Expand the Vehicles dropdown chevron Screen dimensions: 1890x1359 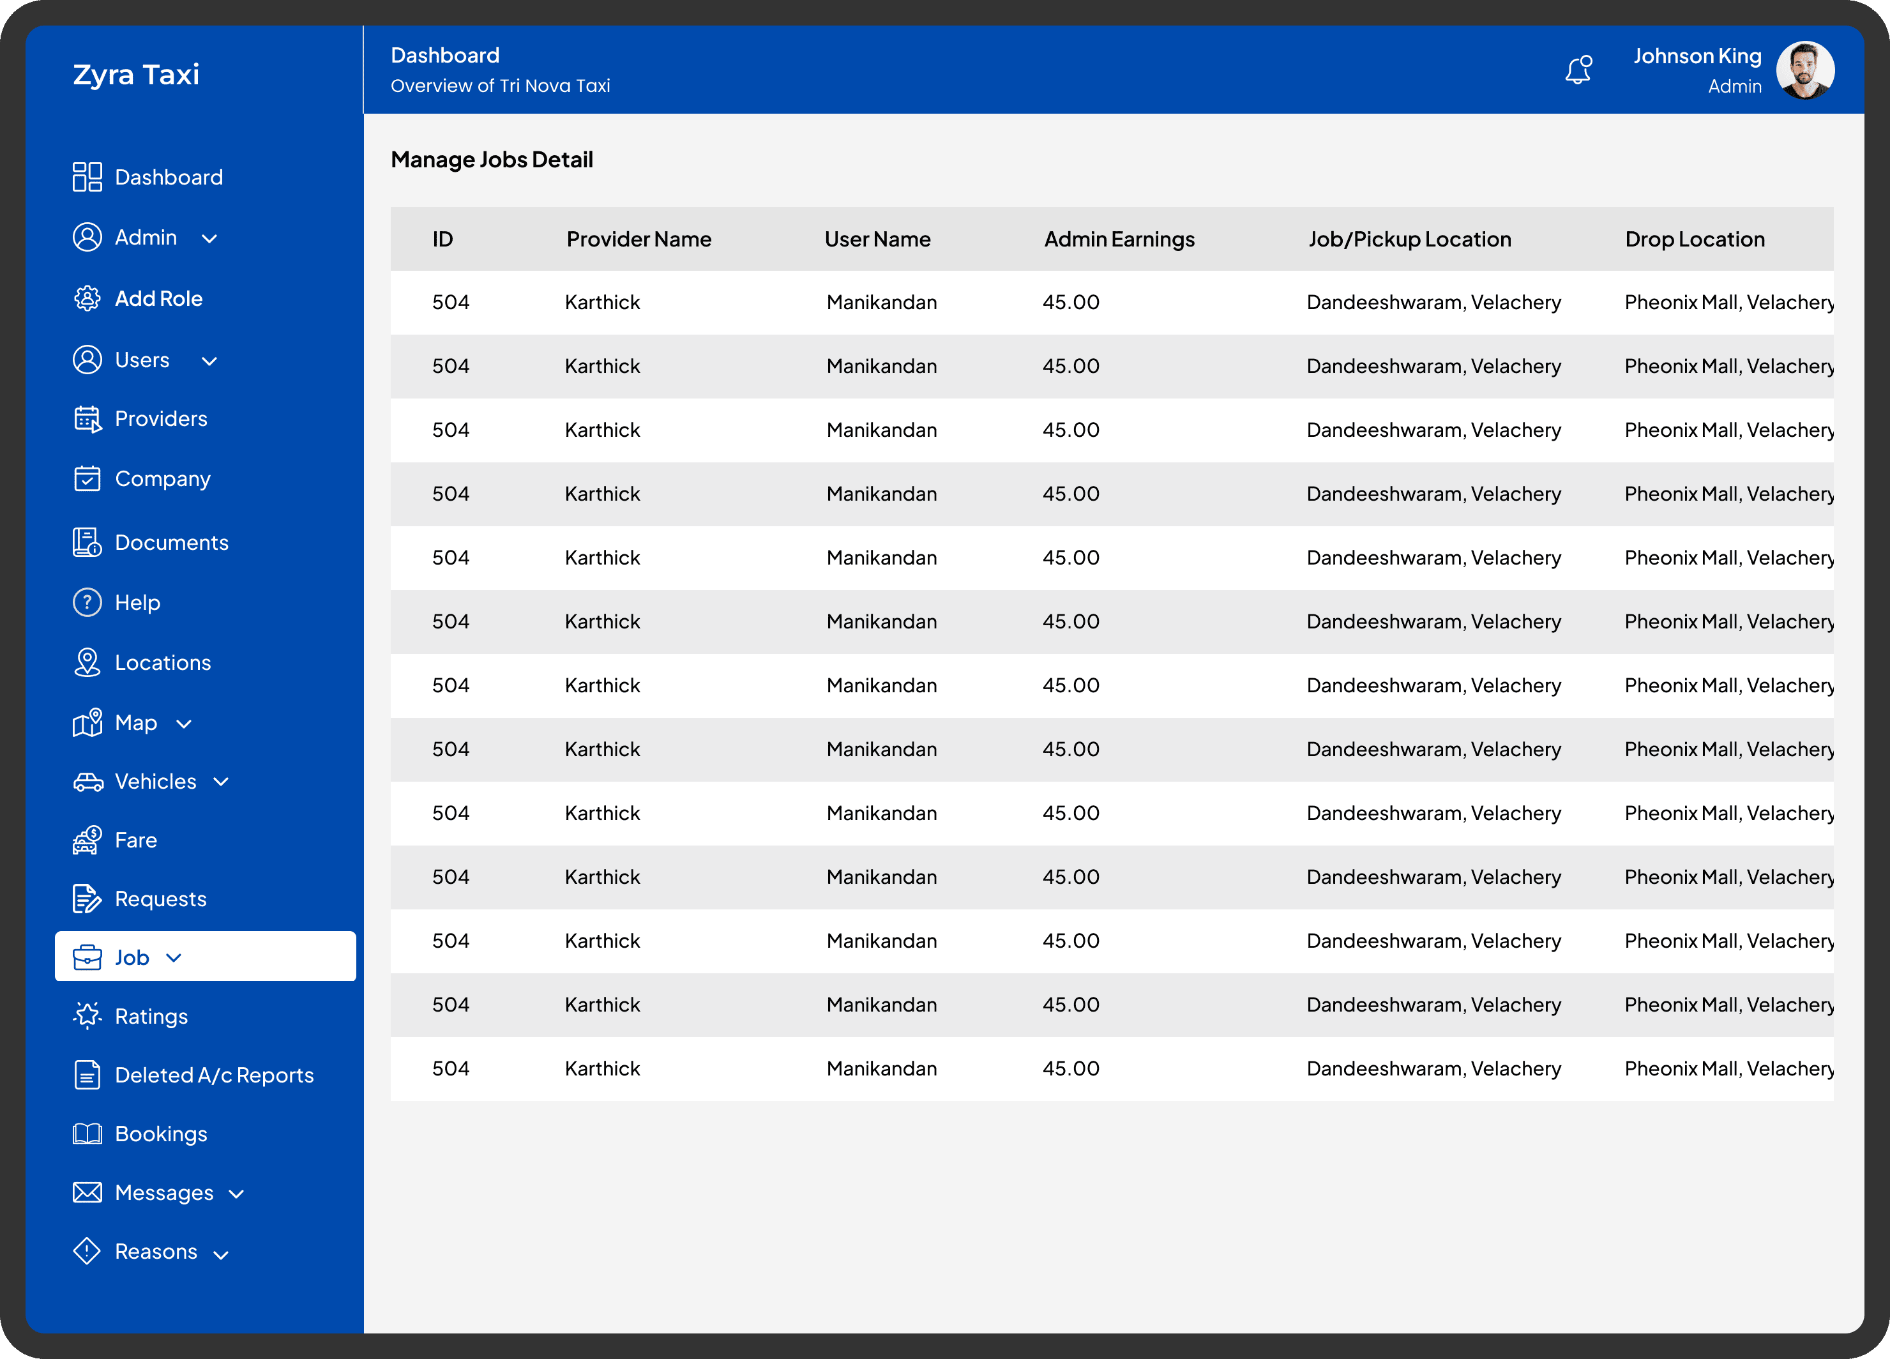pos(221,782)
